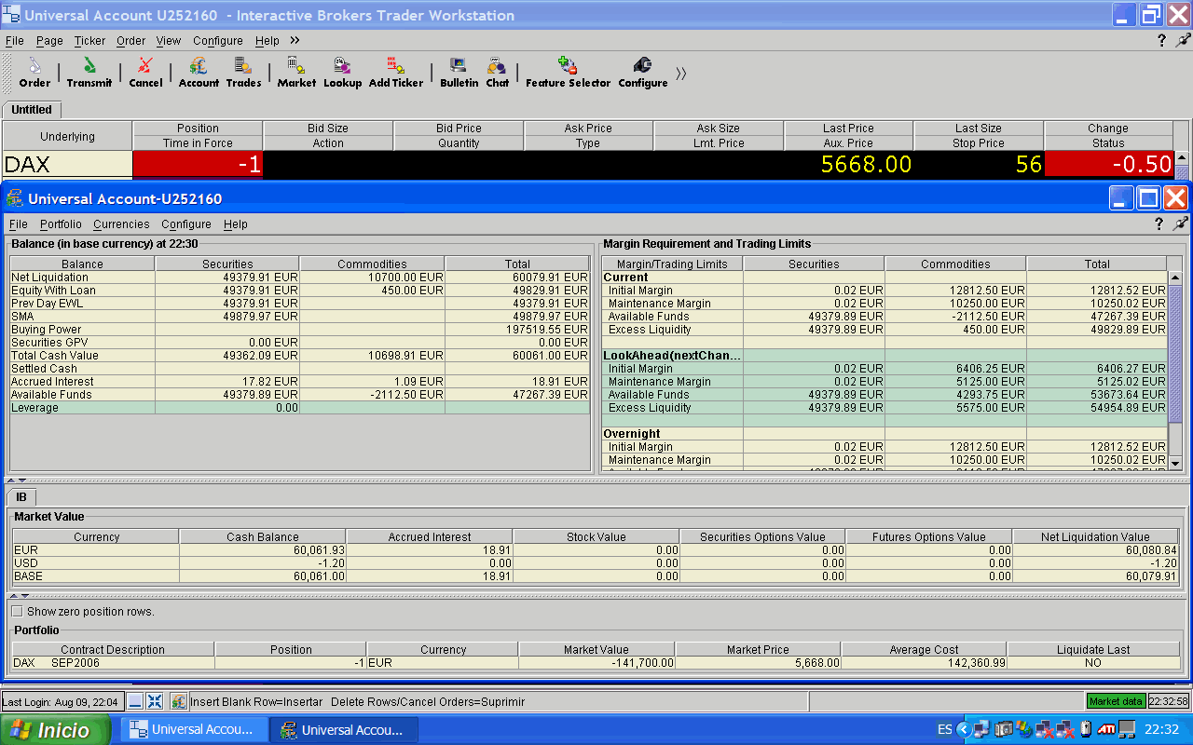Open the File menu in Trader Workstation

[14, 41]
